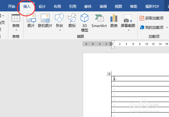
Task: Click the second empty table row
Action: 140,89
